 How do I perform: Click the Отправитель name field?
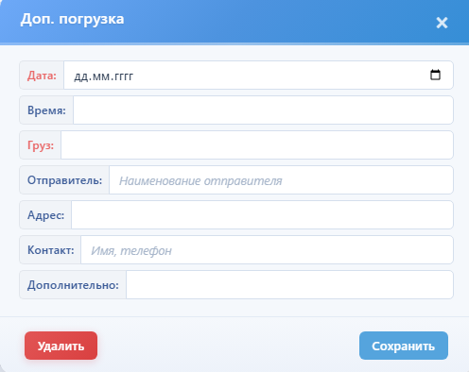[x=281, y=180]
